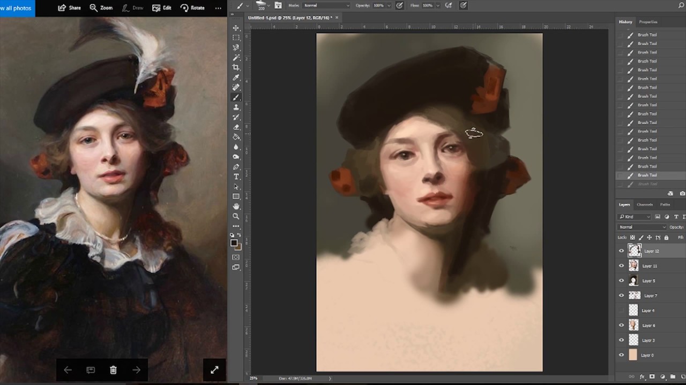The height and width of the screenshot is (385, 686).
Task: Select the History Brush tool
Action: [236, 117]
